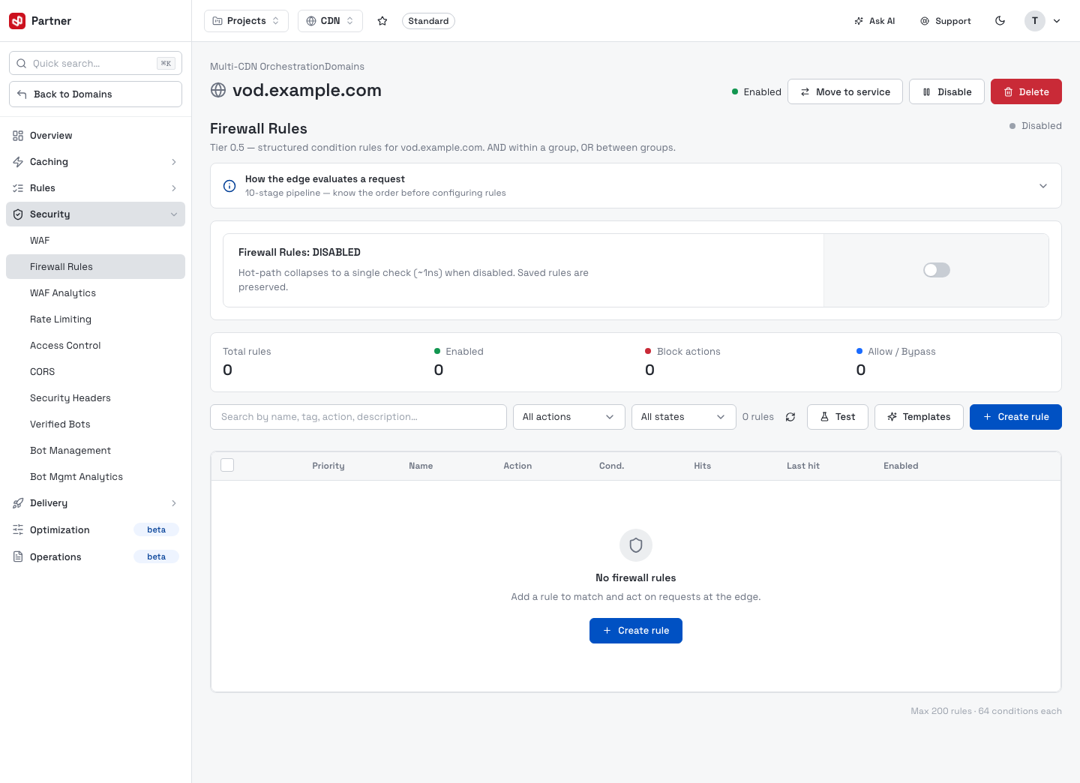This screenshot has height=783, width=1080.
Task: Click the Partner logo icon
Action: click(x=17, y=21)
